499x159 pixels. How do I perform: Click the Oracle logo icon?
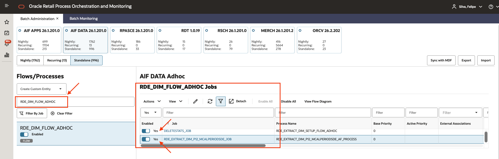(21, 7)
